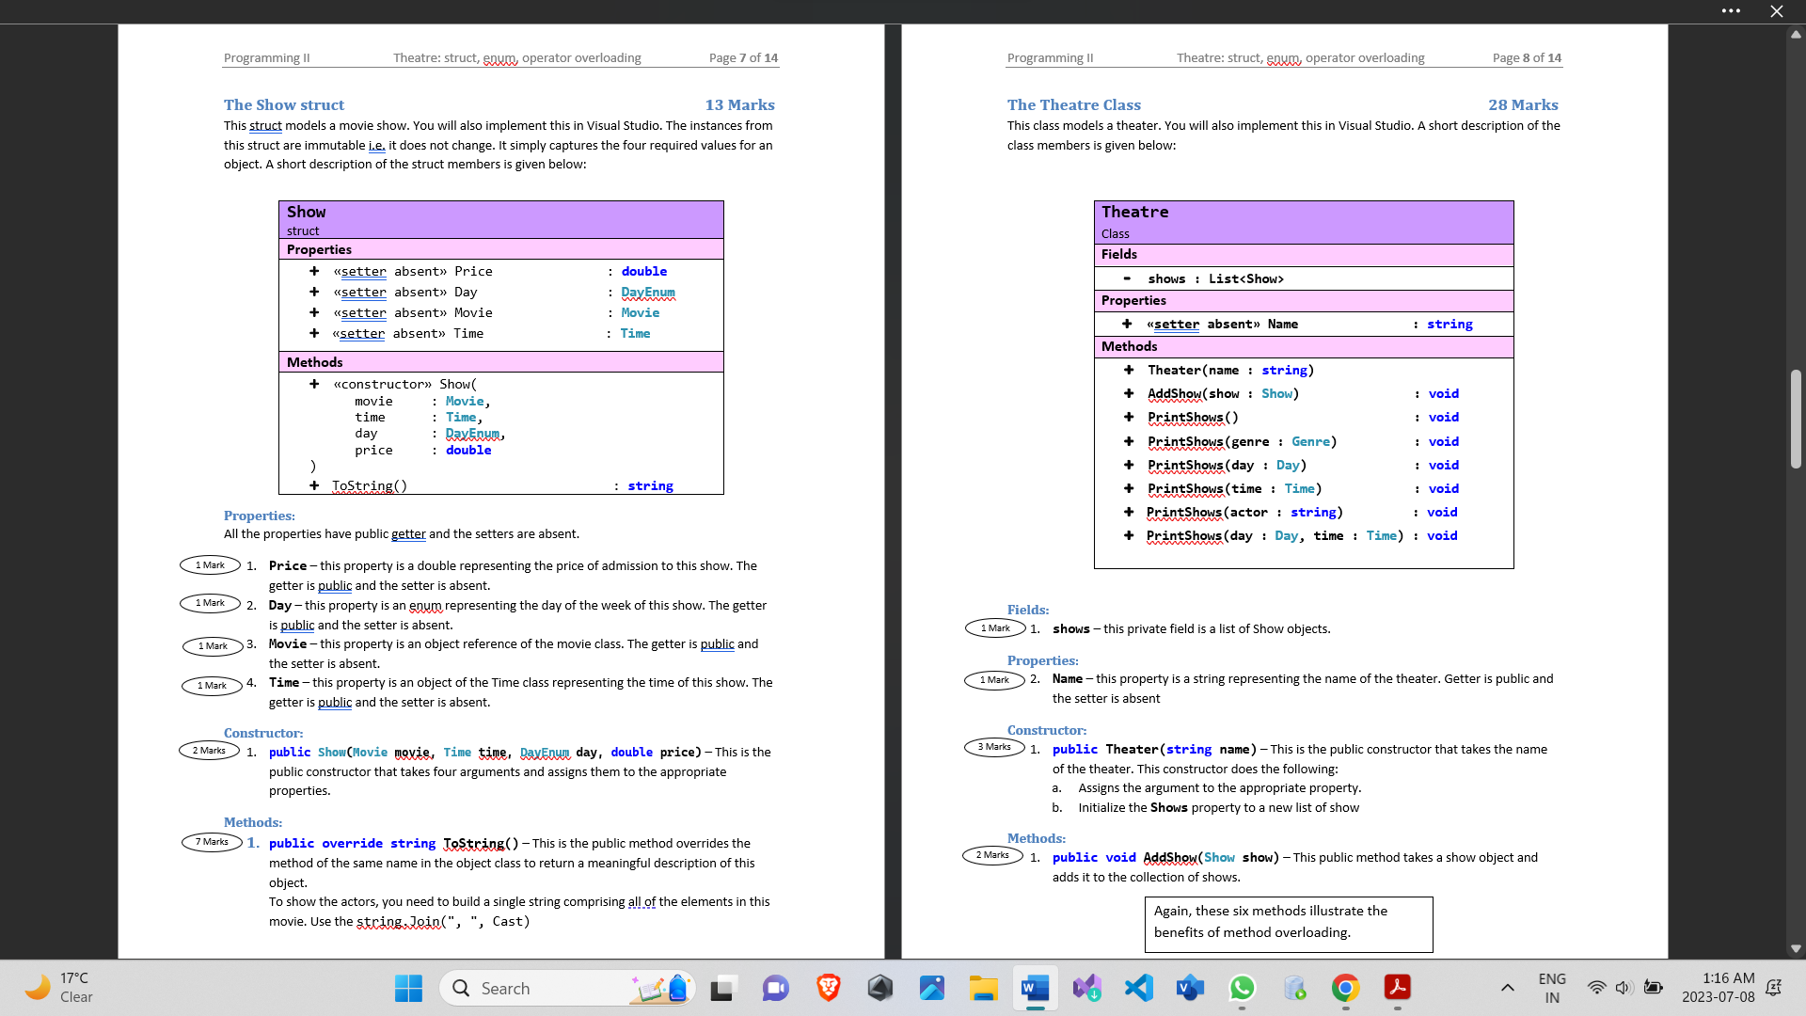
Task: Open the three-dots options menu at top
Action: click(x=1731, y=11)
